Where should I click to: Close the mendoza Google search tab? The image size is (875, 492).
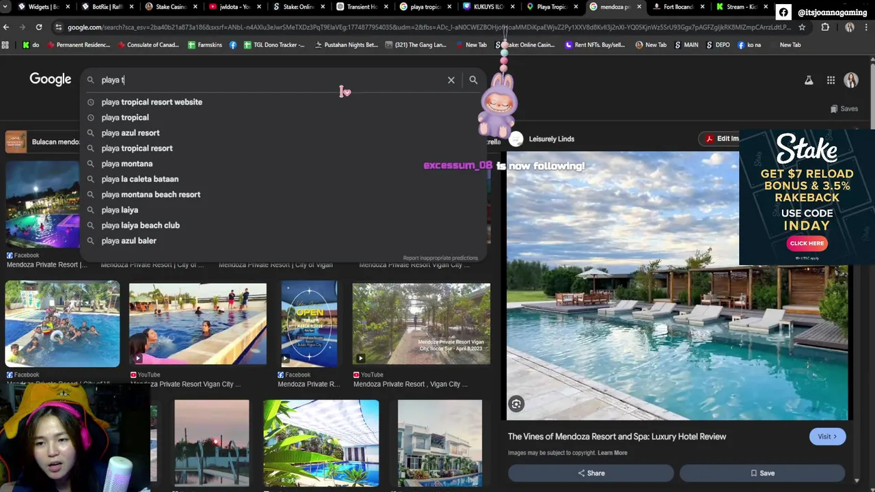[x=639, y=7]
